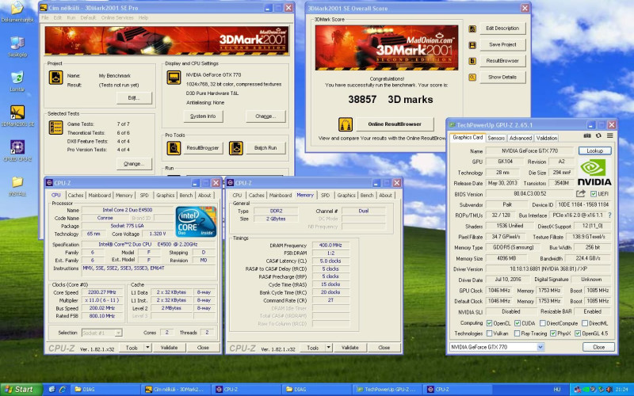The height and width of the screenshot is (396, 634).
Task: Launch 3DMark2001 SE desktop shortcut
Action: click(x=17, y=112)
